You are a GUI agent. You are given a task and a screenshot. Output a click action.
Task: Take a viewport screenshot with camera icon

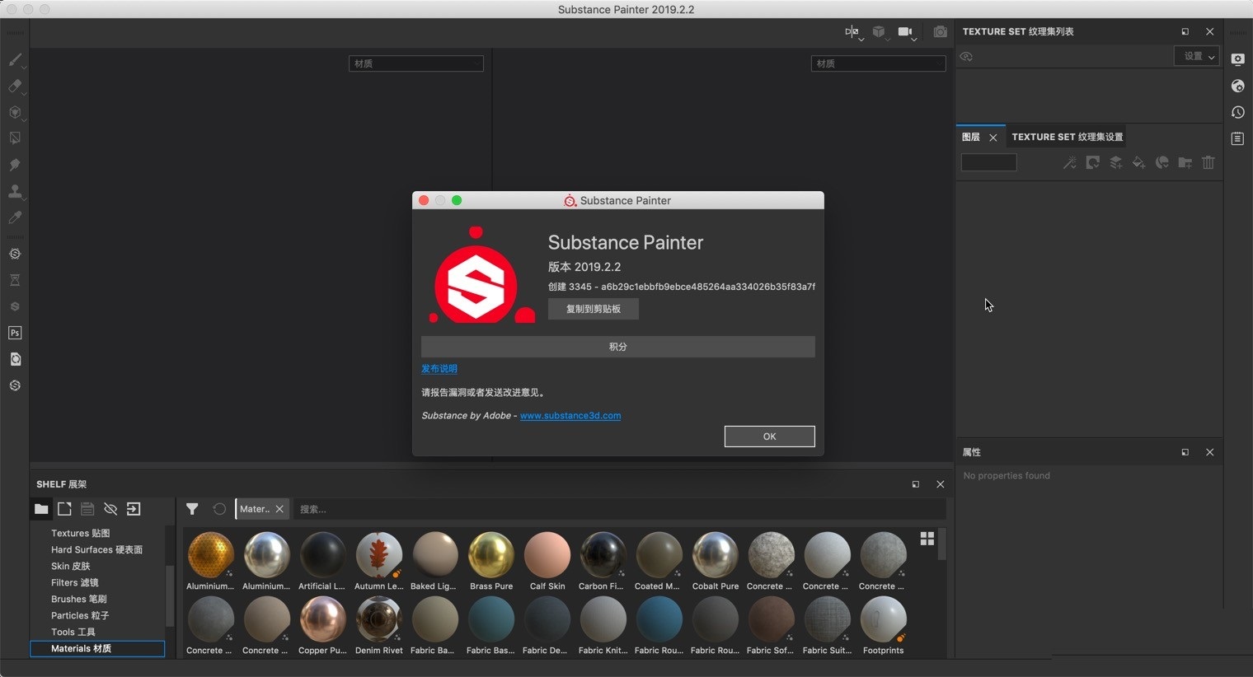(940, 31)
